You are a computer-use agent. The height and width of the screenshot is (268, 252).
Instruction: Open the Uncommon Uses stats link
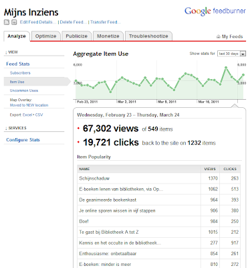[x=24, y=90]
